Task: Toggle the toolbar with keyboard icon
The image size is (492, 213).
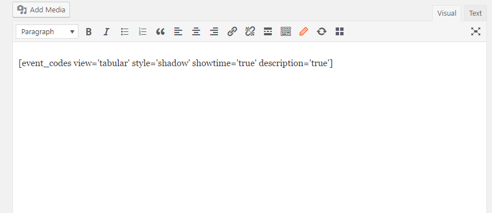Action: point(286,32)
